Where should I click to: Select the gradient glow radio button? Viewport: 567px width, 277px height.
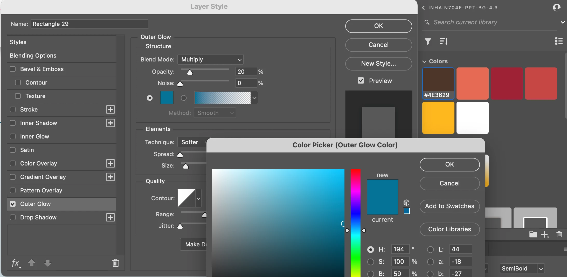point(184,98)
